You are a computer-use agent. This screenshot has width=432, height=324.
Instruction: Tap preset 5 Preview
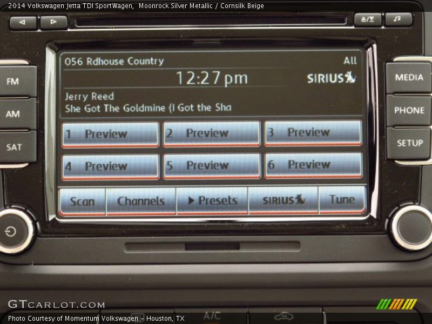[x=212, y=166]
